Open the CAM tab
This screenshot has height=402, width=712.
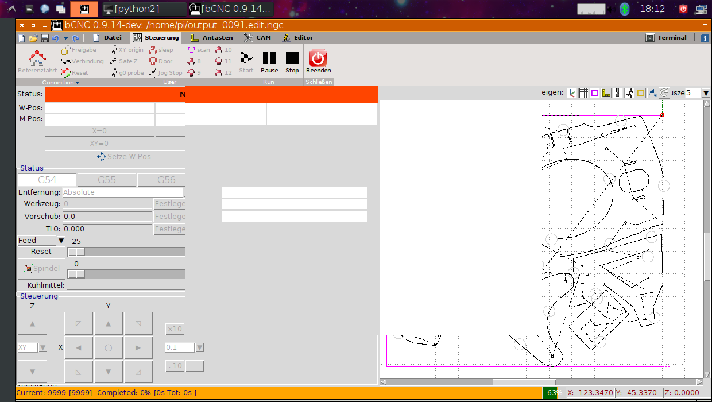point(257,38)
